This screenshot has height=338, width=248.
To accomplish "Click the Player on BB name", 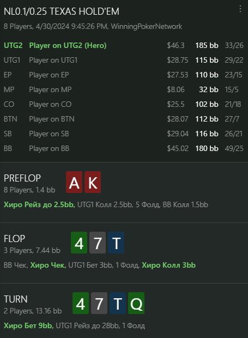I will tap(49, 148).
